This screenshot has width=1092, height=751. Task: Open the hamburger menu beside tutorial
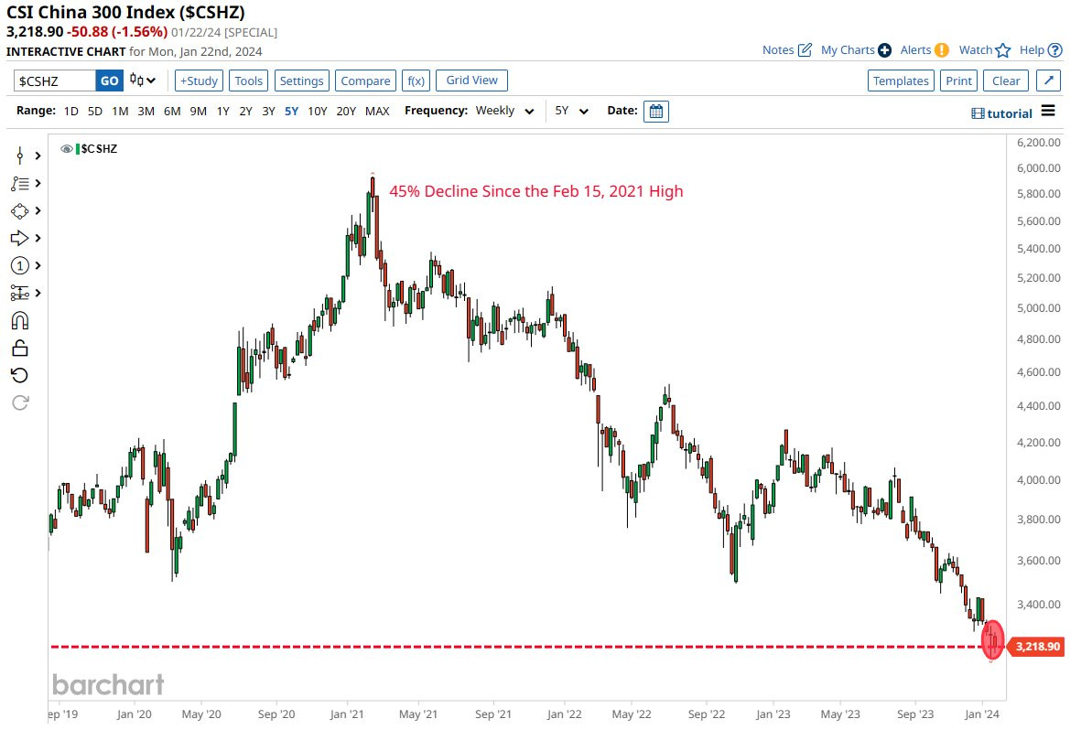pyautogui.click(x=1048, y=112)
